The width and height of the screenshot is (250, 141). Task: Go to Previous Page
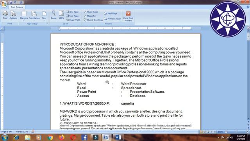pos(112,19)
